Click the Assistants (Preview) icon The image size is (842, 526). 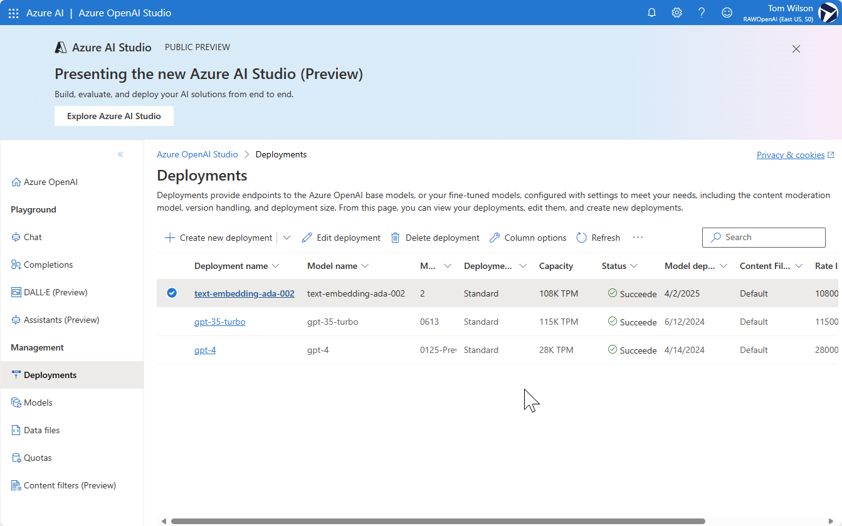pyautogui.click(x=16, y=320)
